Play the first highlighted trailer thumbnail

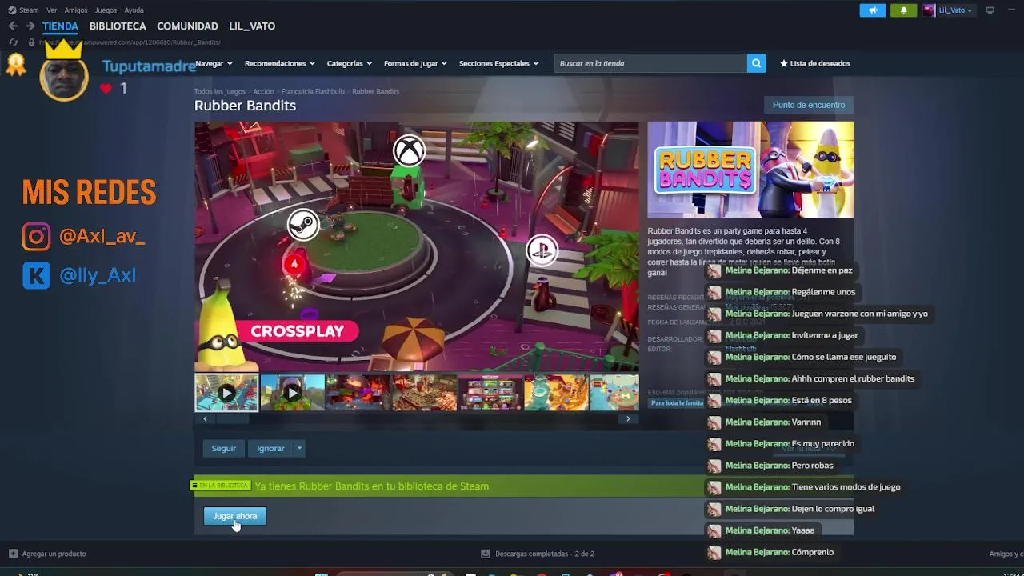(226, 393)
